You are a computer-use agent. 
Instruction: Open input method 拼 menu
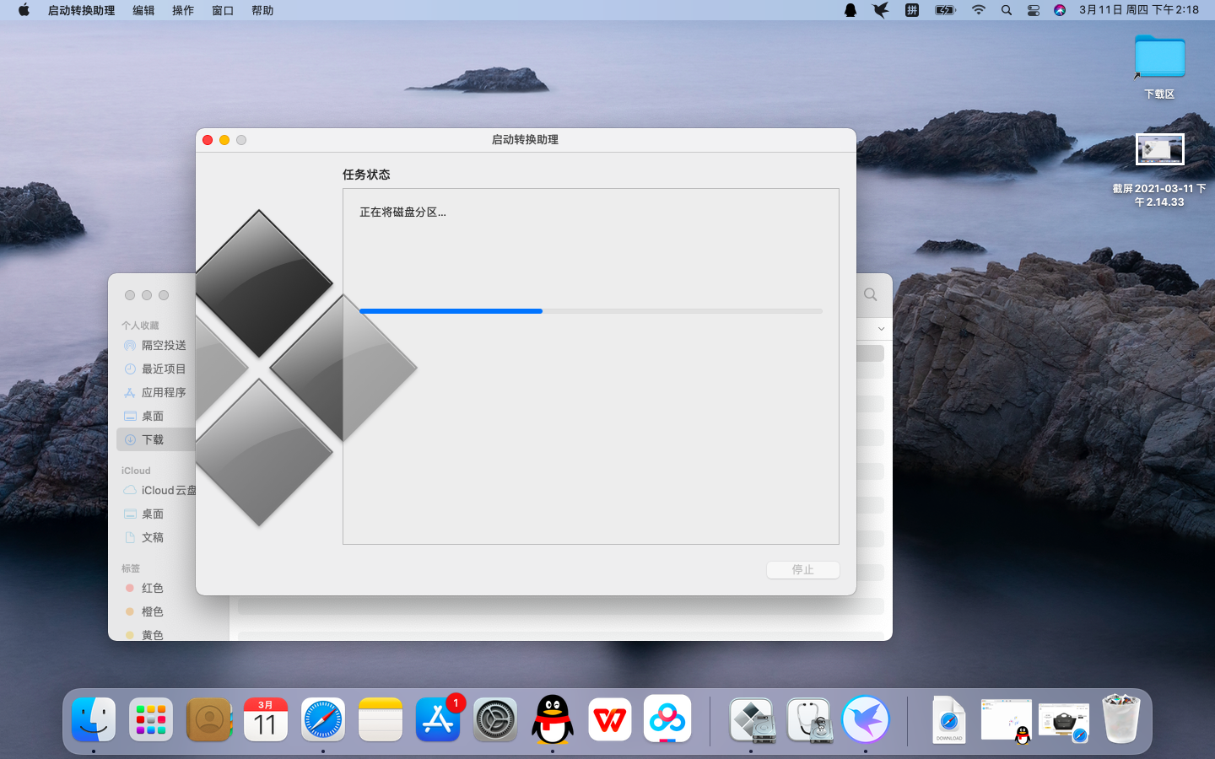[912, 10]
